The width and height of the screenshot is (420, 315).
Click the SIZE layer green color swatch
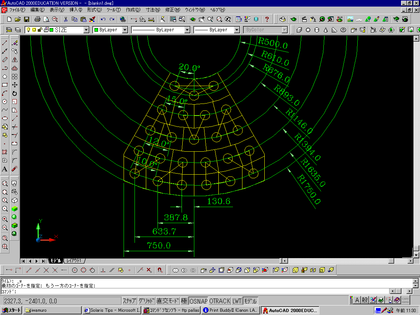pyautogui.click(x=51, y=30)
